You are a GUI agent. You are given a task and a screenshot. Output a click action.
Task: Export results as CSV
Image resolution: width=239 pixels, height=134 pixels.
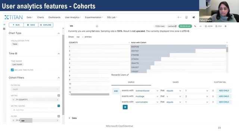tap(218, 26)
